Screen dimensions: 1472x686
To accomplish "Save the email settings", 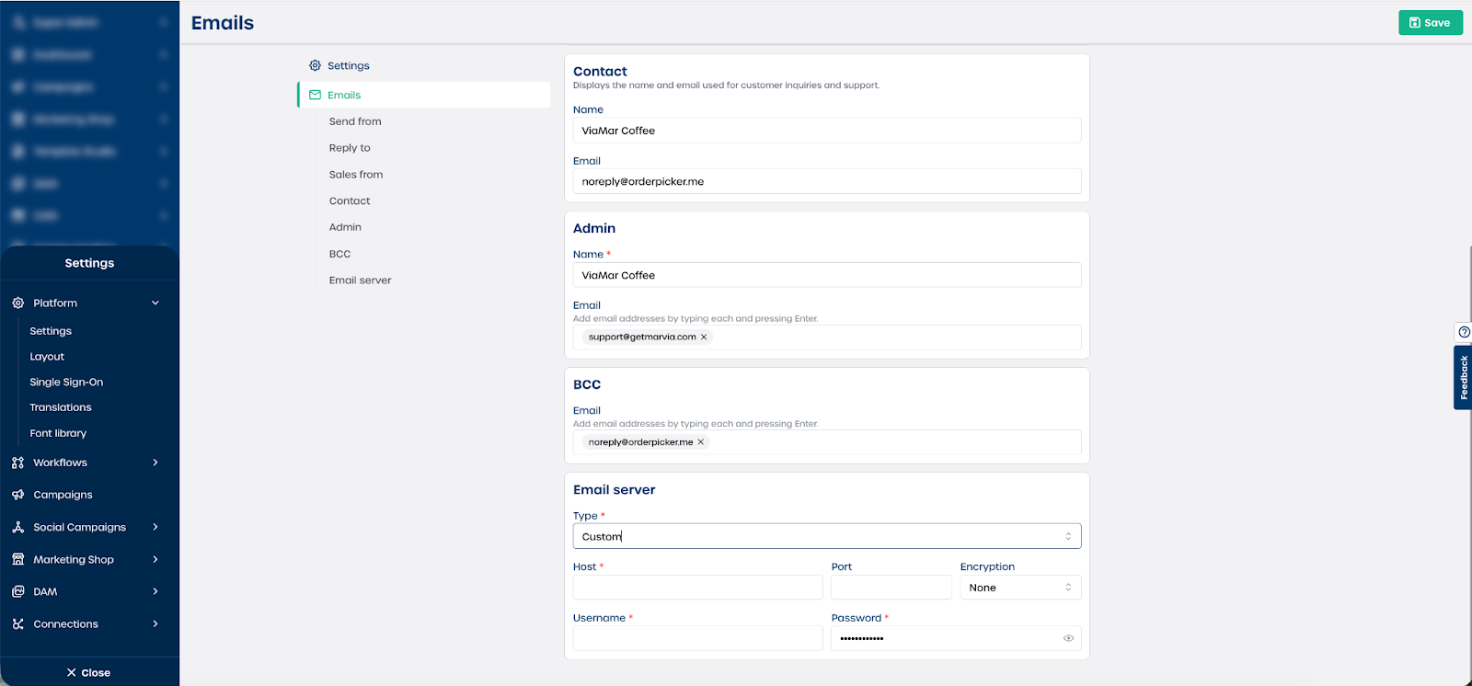I will pyautogui.click(x=1430, y=23).
